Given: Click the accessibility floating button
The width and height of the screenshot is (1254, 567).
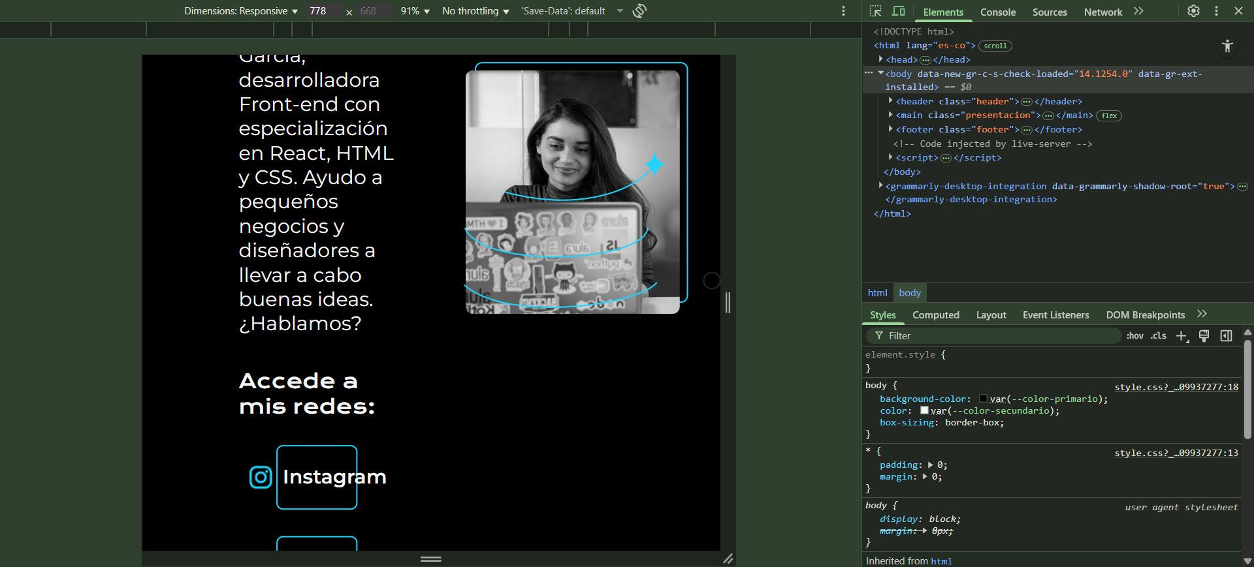Looking at the screenshot, I should (1227, 46).
